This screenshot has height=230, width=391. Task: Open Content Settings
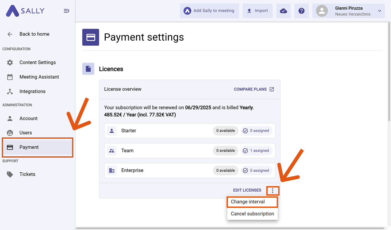pos(38,62)
